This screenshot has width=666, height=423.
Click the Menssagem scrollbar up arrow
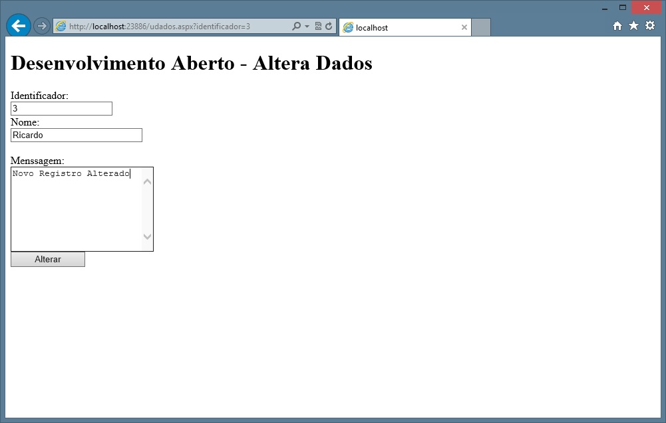point(148,181)
